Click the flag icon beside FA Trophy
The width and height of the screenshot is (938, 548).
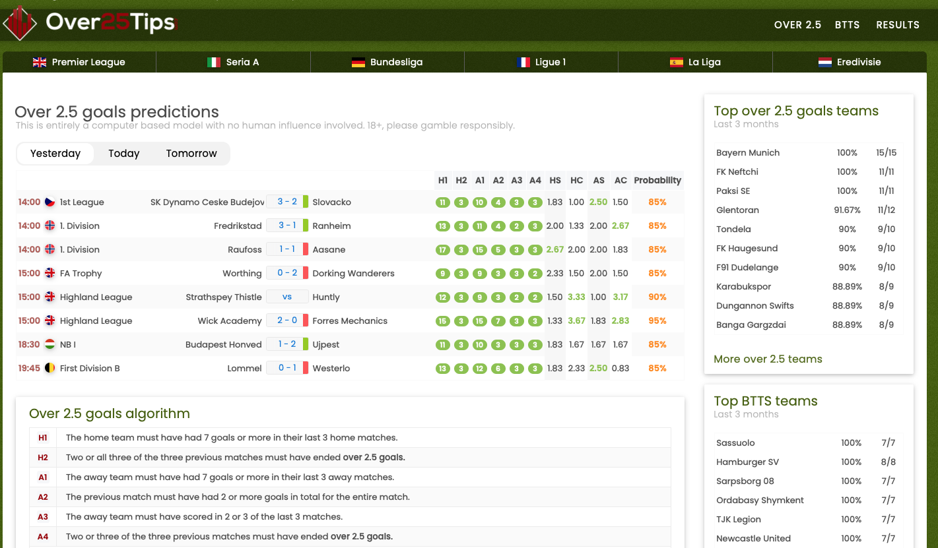coord(50,273)
